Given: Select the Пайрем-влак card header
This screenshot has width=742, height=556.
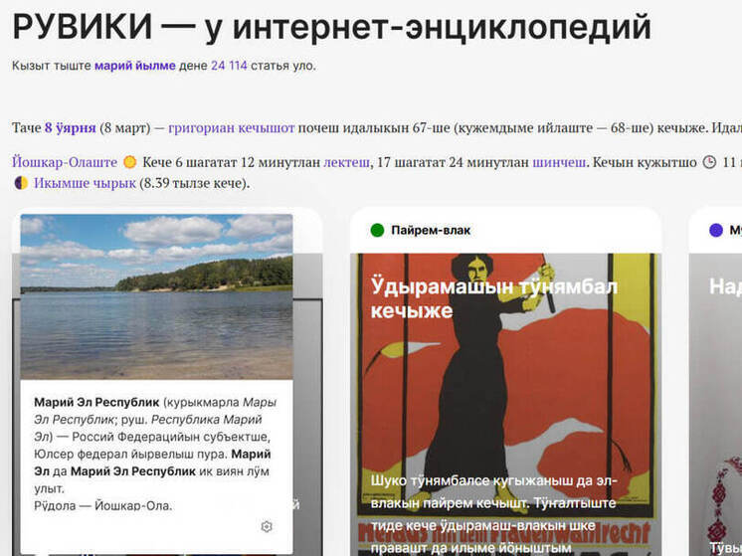Looking at the screenshot, I should coord(505,231).
